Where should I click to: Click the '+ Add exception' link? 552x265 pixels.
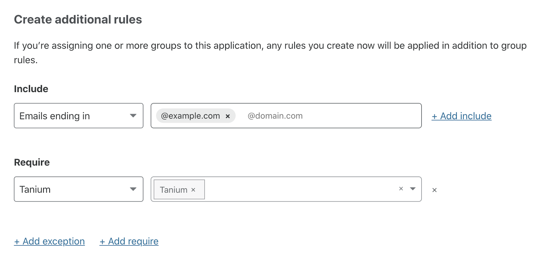(x=49, y=241)
